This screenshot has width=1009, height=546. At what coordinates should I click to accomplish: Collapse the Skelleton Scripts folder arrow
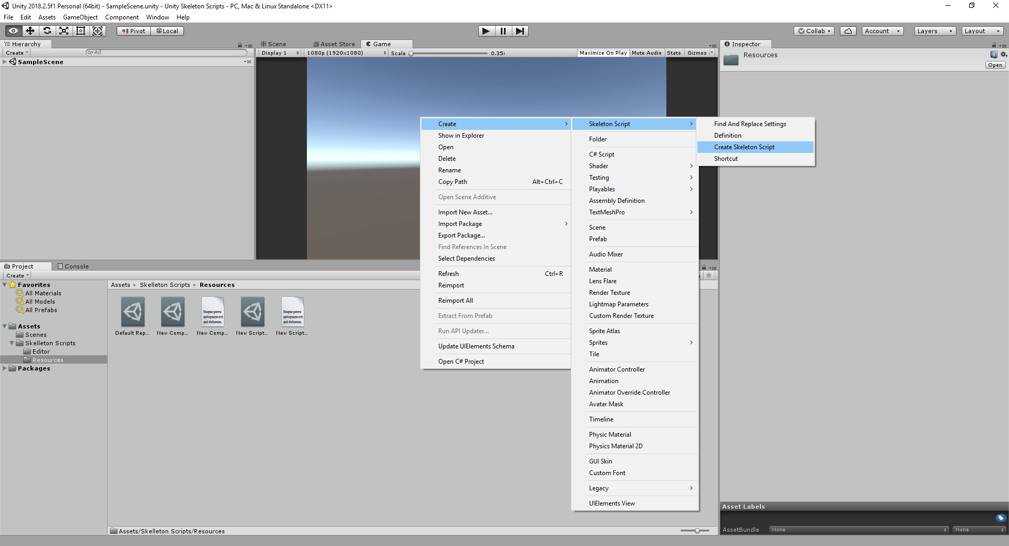[12, 343]
